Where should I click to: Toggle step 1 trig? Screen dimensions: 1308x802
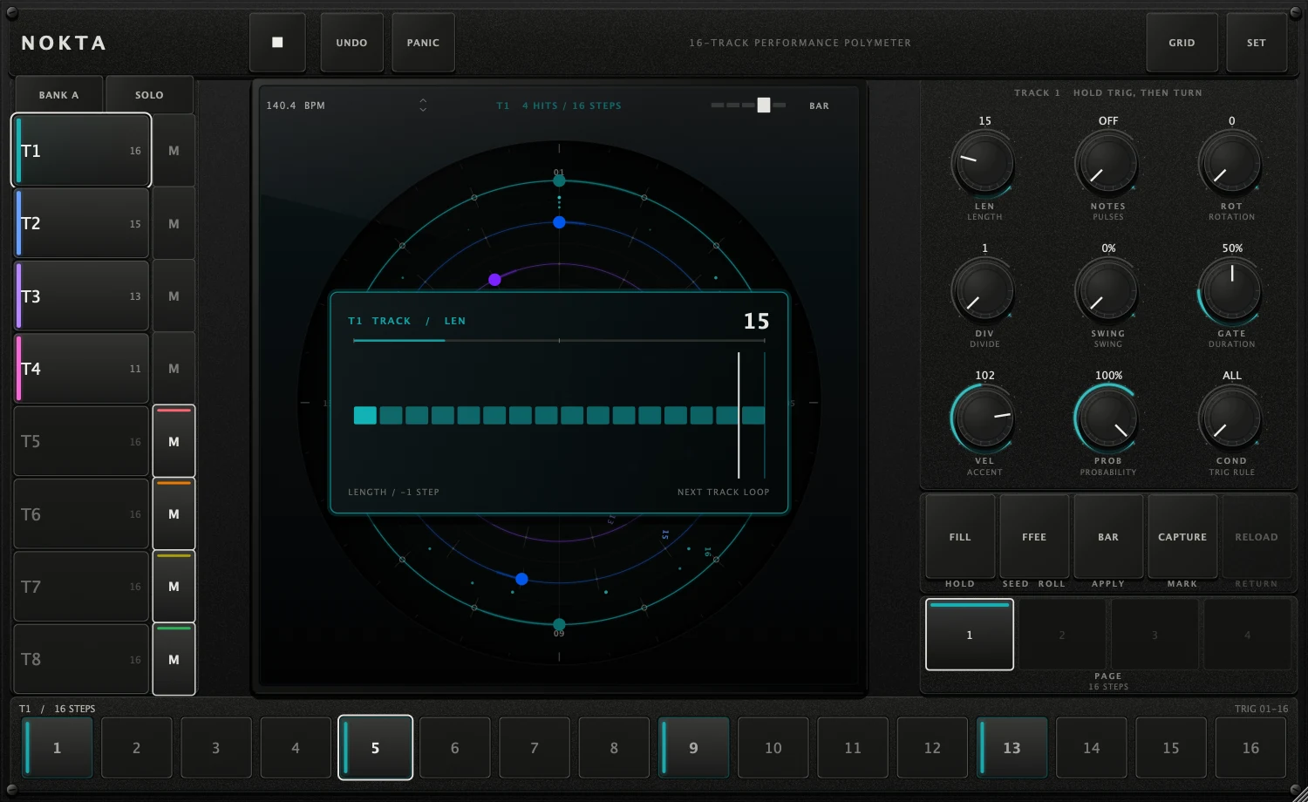coord(57,748)
